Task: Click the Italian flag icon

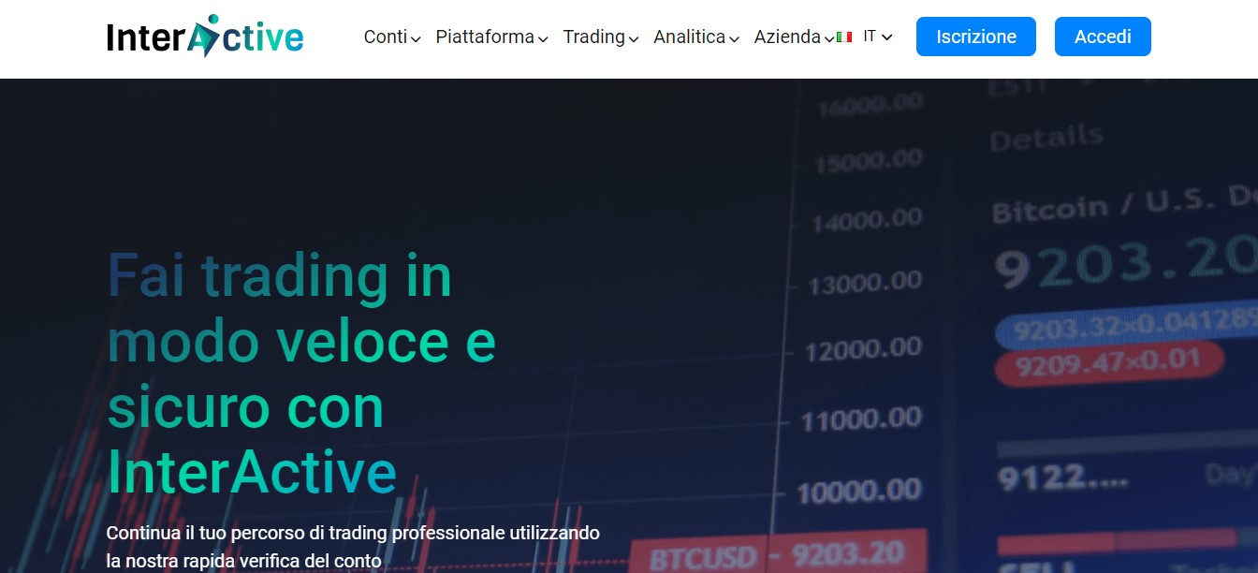Action: (x=844, y=37)
